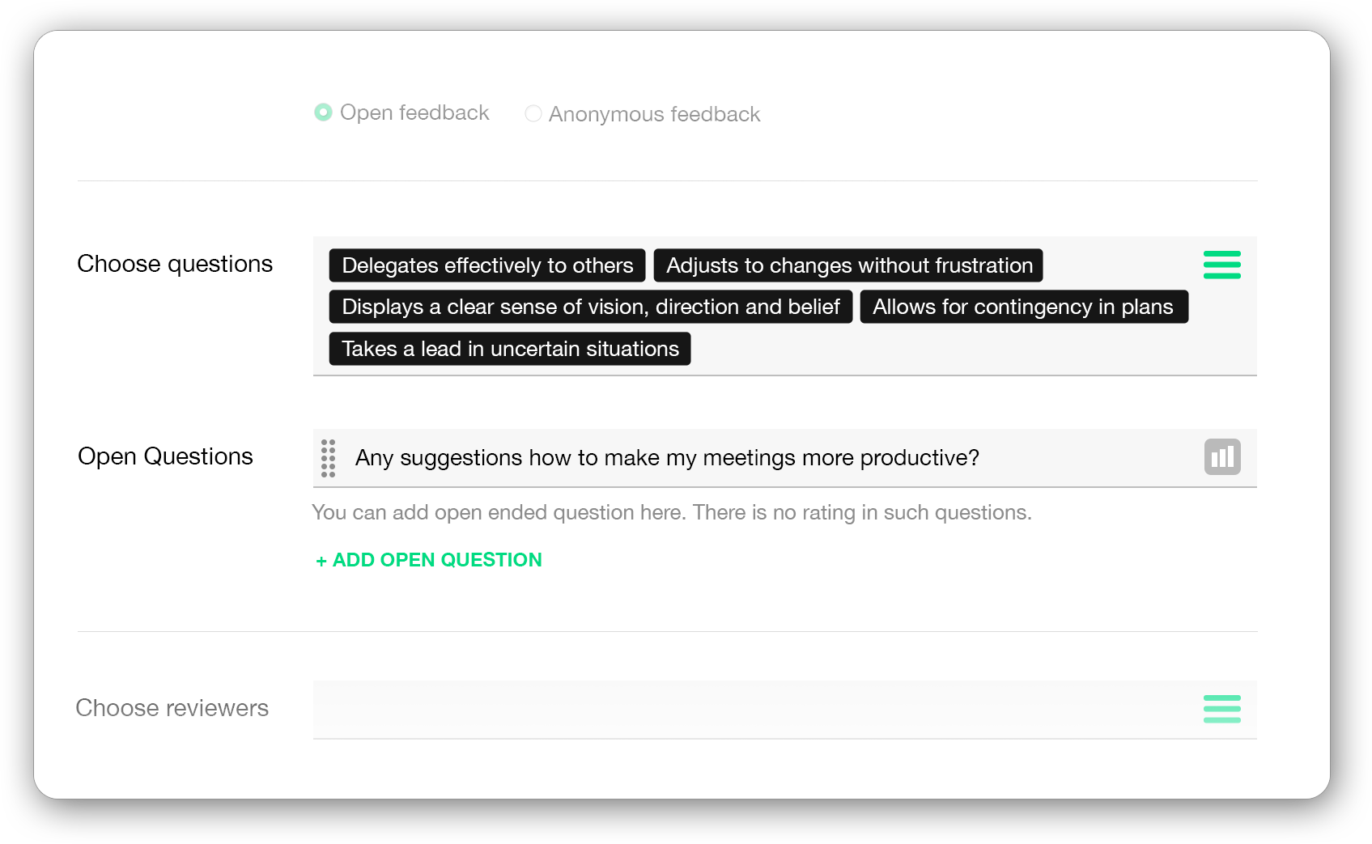This screenshot has width=1372, height=844.
Task: Select the Open Questions section label
Action: click(165, 456)
